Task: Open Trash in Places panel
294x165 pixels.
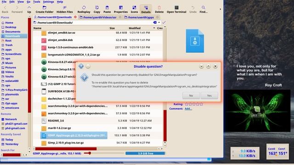Action: 9,45
